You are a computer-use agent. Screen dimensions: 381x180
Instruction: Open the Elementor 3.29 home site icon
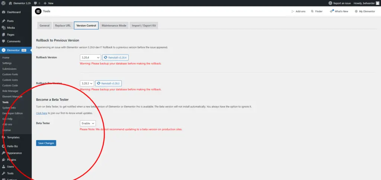[10, 3]
